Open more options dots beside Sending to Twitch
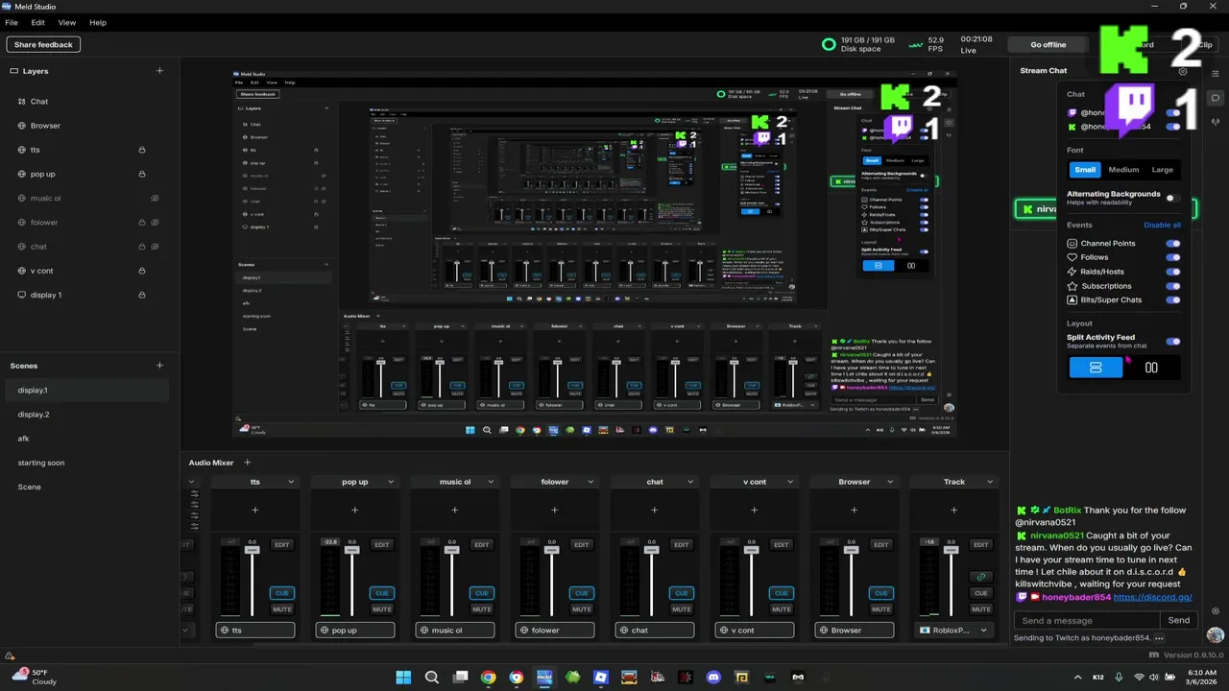 (1160, 638)
